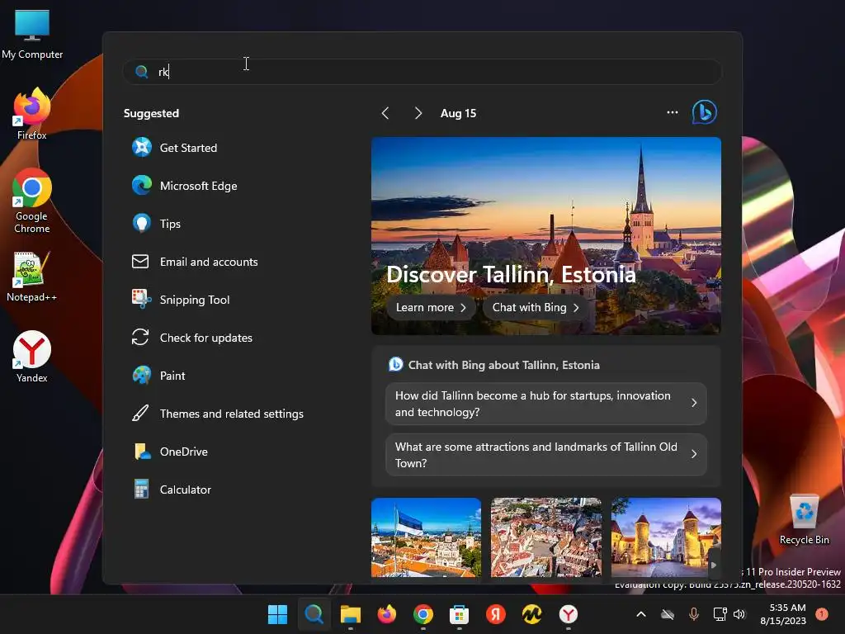This screenshot has width=845, height=634.
Task: Open red Yandex 'Я' taskbar icon
Action: 496,614
